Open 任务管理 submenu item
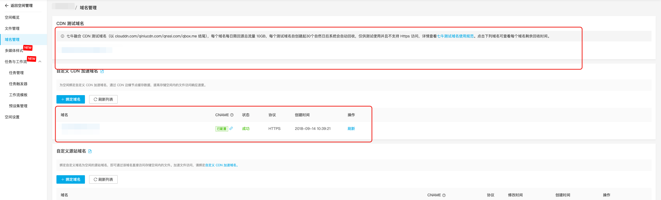Image resolution: width=661 pixels, height=200 pixels. click(x=16, y=73)
